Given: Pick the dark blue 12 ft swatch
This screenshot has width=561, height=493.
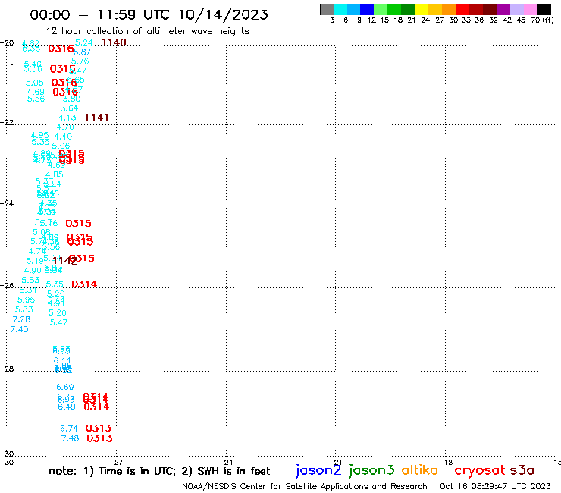Looking at the screenshot, I should click(367, 10).
